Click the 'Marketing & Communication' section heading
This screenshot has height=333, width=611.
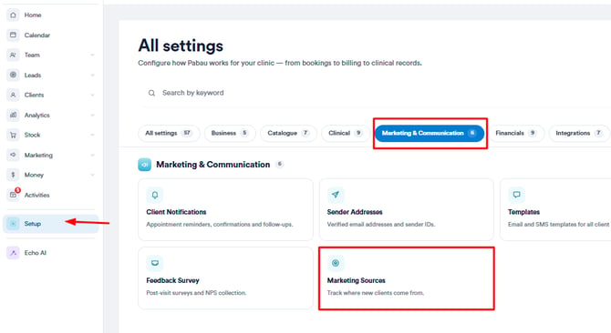click(212, 165)
